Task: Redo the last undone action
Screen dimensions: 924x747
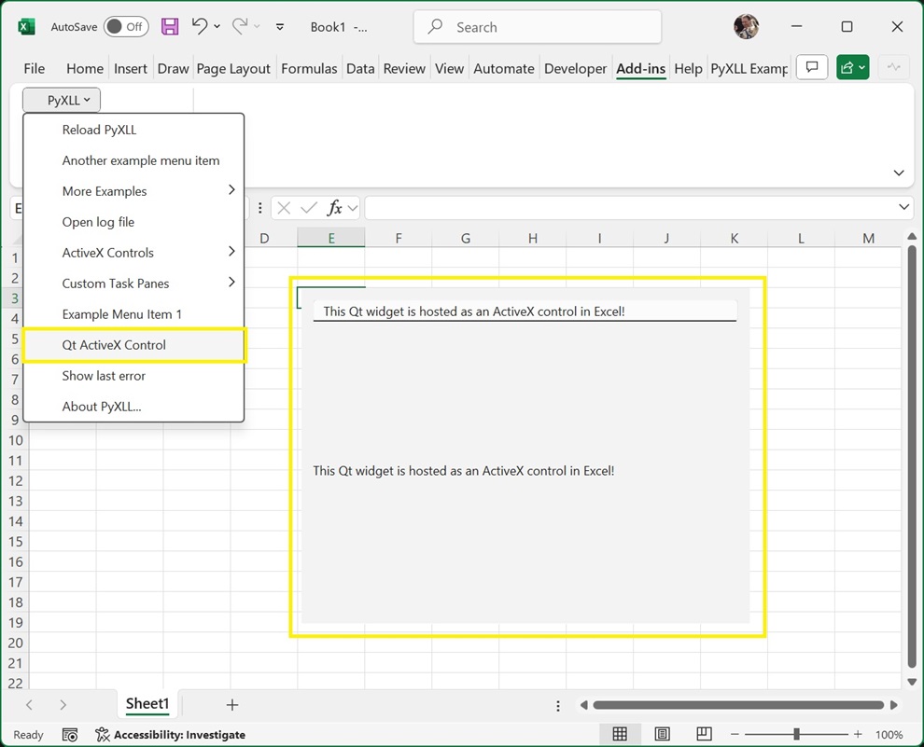Action: 239,26
